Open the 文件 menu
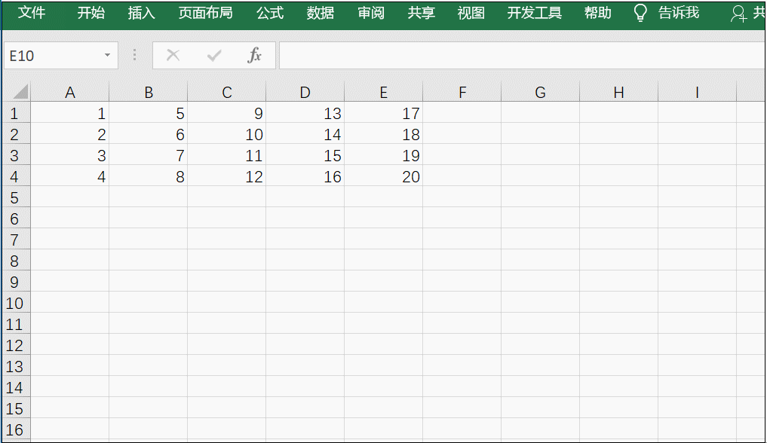This screenshot has height=443, width=767. [31, 13]
